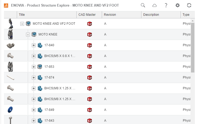The image size is (197, 124).
Task: Click SolidWorks CAD Master icon for MOTO KNEE AND VF2 FOOT
Action: [89, 24]
